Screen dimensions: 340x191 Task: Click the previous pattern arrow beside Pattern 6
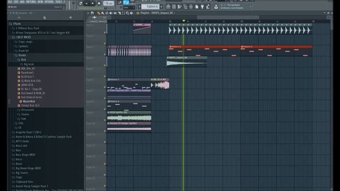click(x=139, y=7)
